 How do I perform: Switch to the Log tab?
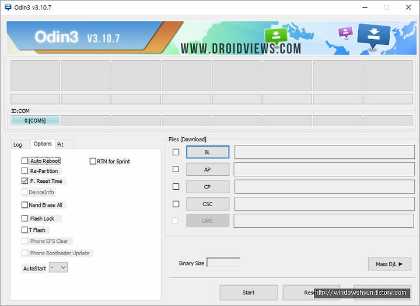[17, 145]
